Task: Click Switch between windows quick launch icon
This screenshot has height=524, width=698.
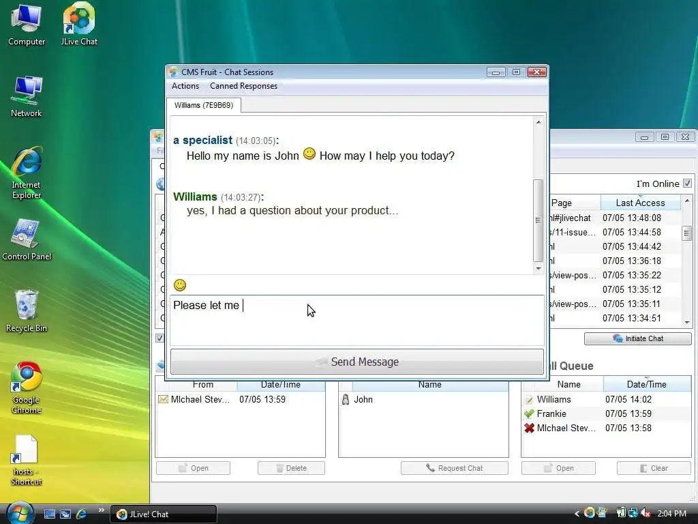Action: click(65, 514)
